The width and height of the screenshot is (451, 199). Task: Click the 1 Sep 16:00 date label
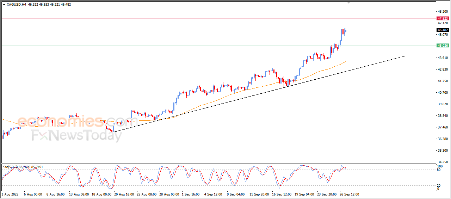pos(191,194)
